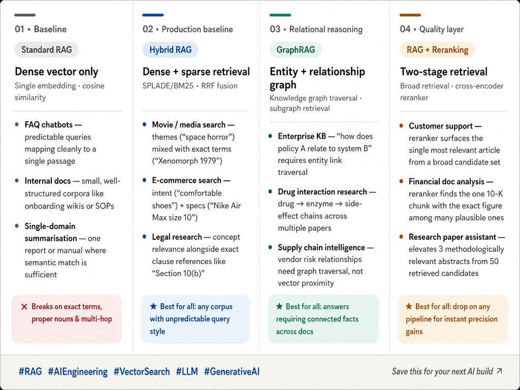Click 'Save this for your next AI build'
This screenshot has height=390, width=520.
point(442,371)
